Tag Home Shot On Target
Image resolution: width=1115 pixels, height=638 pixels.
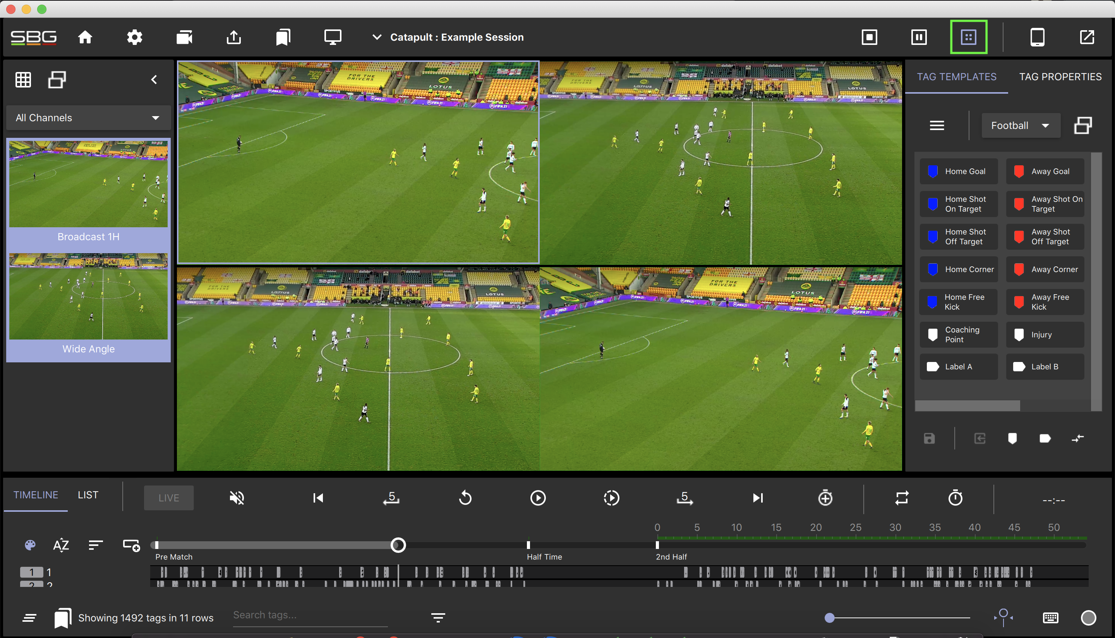(958, 204)
